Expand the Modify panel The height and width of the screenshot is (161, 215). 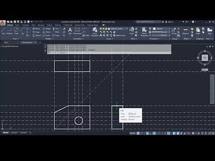pos(49,39)
